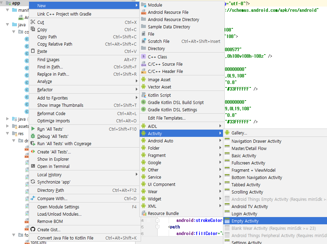
Task: Choose Remove BOM menu entry
Action: coord(84,221)
